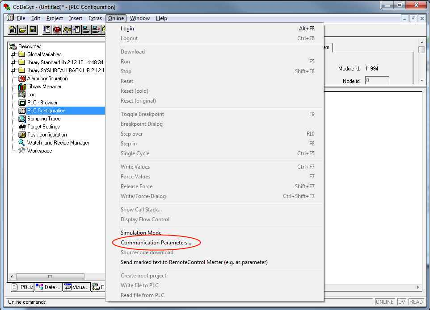Click the up arrow of the right panel scrollbar
430x310 pixels.
[x=422, y=42]
